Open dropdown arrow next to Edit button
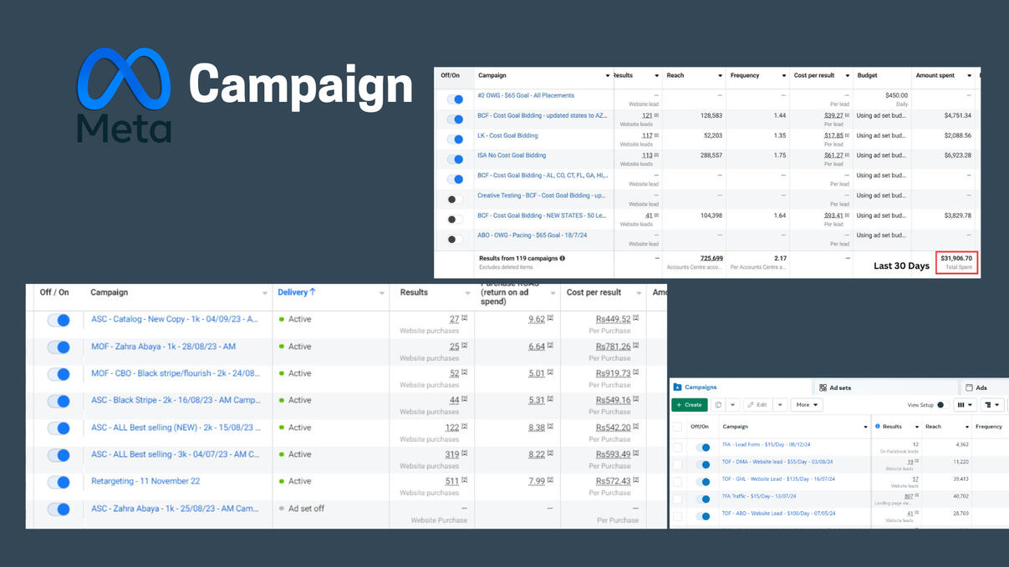The image size is (1009, 567). [x=780, y=405]
